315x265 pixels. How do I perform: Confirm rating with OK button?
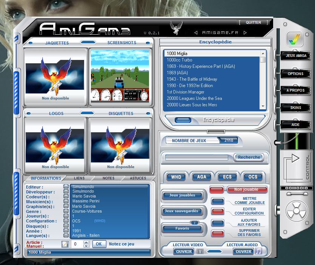click(x=98, y=244)
